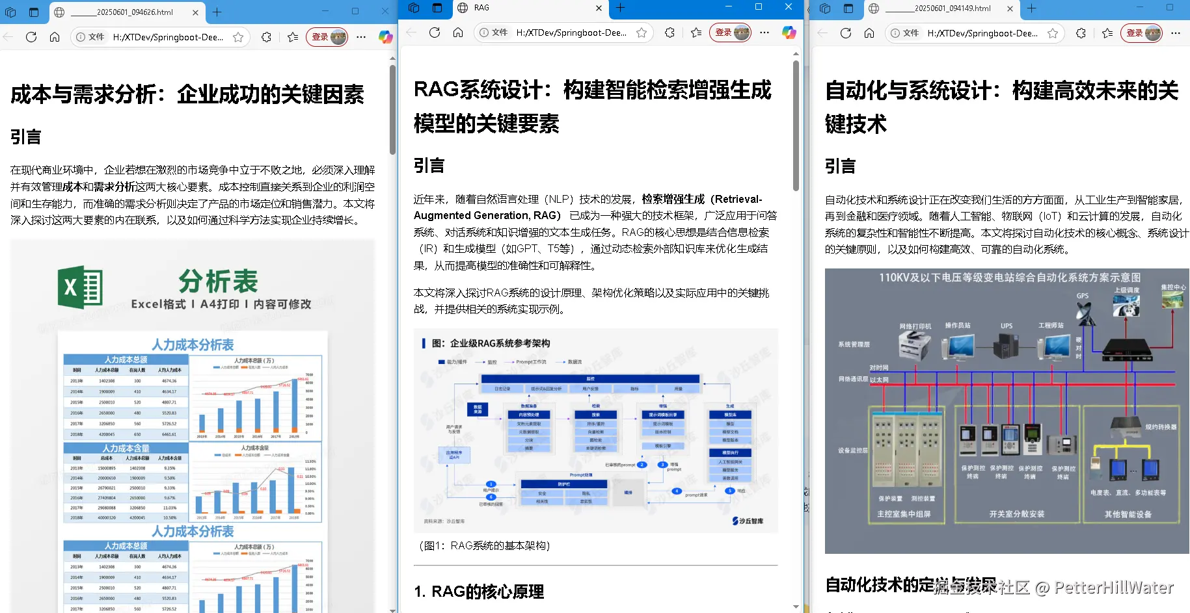Screen dimensions: 1190x613
Task: Favorite this page star in left window address bar
Action: [x=238, y=37]
